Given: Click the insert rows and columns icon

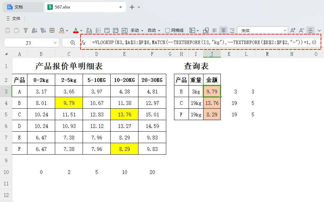Looking at the screenshot, I should coord(116,30).
